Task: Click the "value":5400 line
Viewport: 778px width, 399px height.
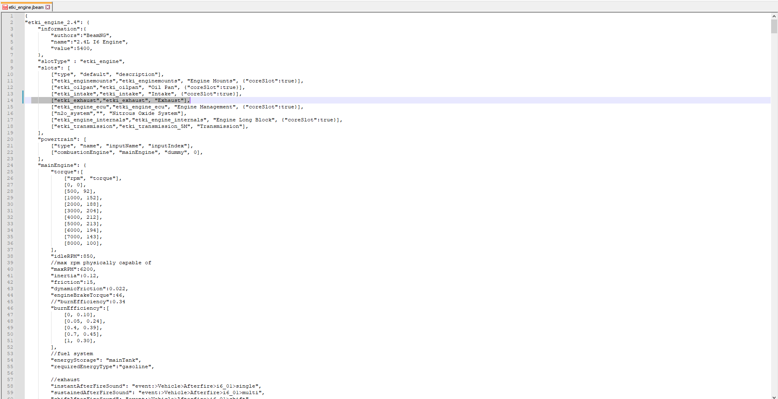Action: [x=72, y=48]
